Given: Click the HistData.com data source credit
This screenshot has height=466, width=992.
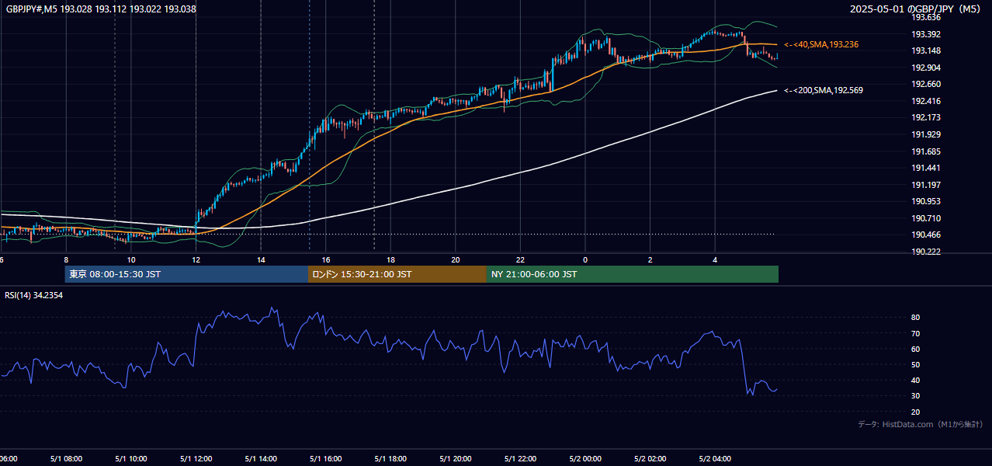Looking at the screenshot, I should point(920,425).
